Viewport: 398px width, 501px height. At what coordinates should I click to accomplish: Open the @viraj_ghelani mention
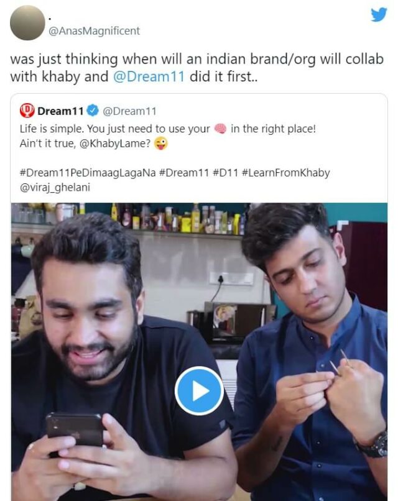click(55, 187)
